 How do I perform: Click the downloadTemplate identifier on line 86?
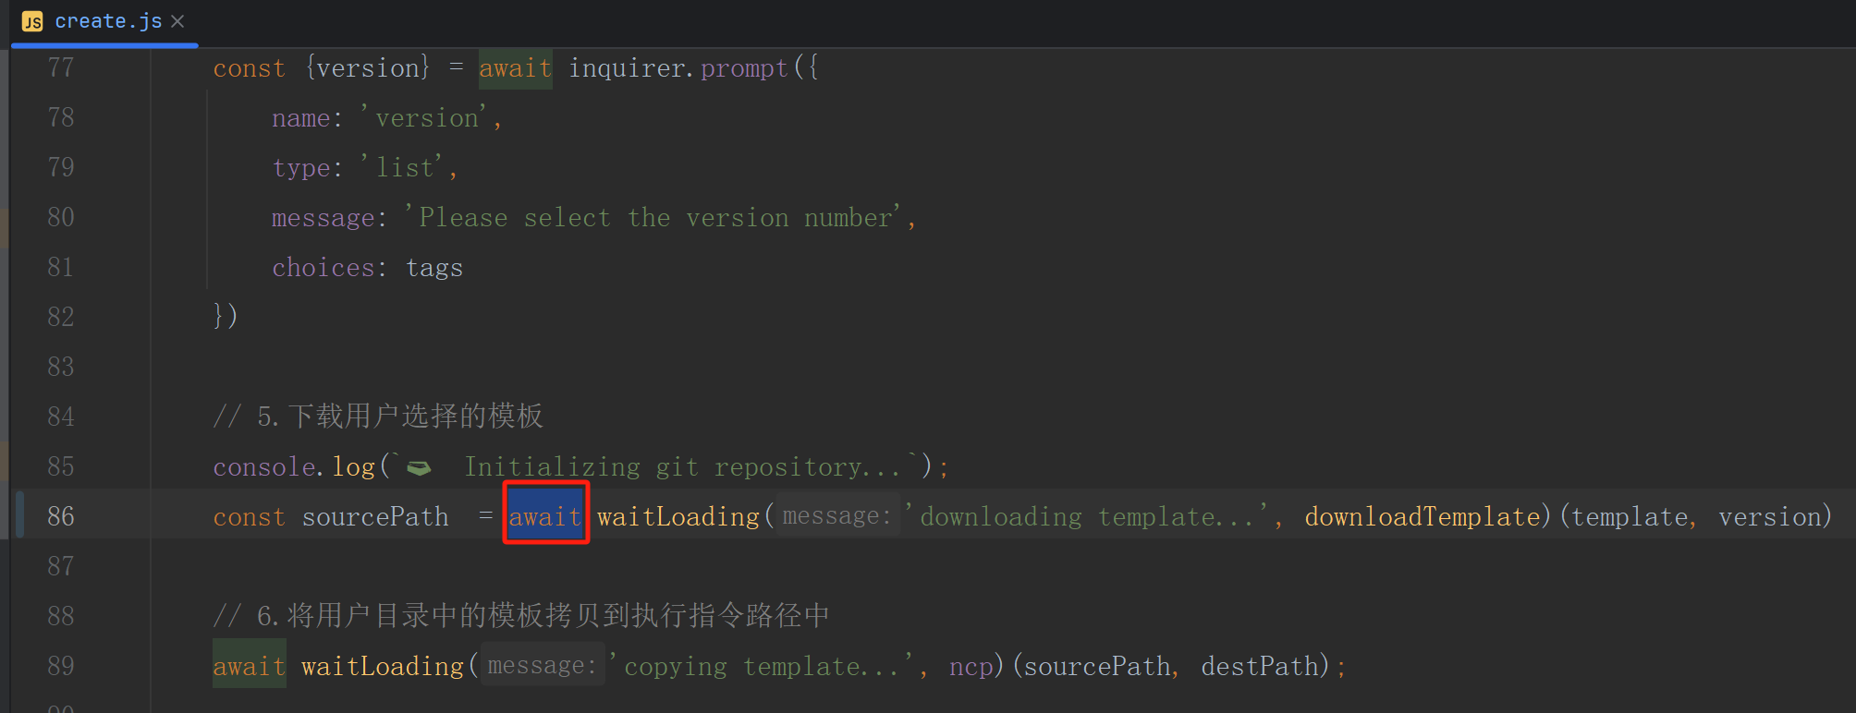1422,516
